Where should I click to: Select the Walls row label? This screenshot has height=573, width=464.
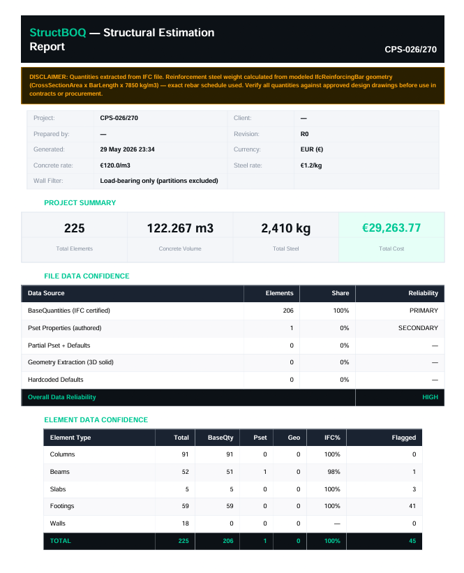58,523
